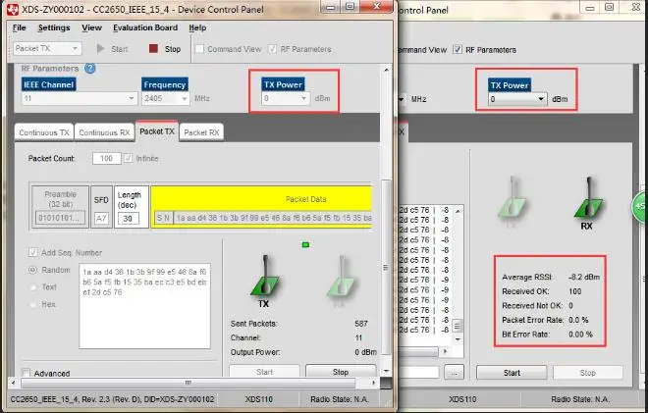
Task: Click the payload hex data text box
Action: (144, 306)
